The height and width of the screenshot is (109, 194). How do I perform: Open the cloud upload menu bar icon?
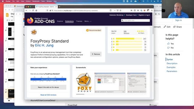[135, 1]
